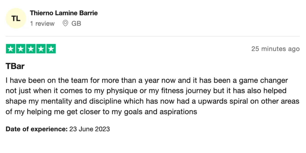
Task: Click the '1 review' count
Action: coord(42,23)
